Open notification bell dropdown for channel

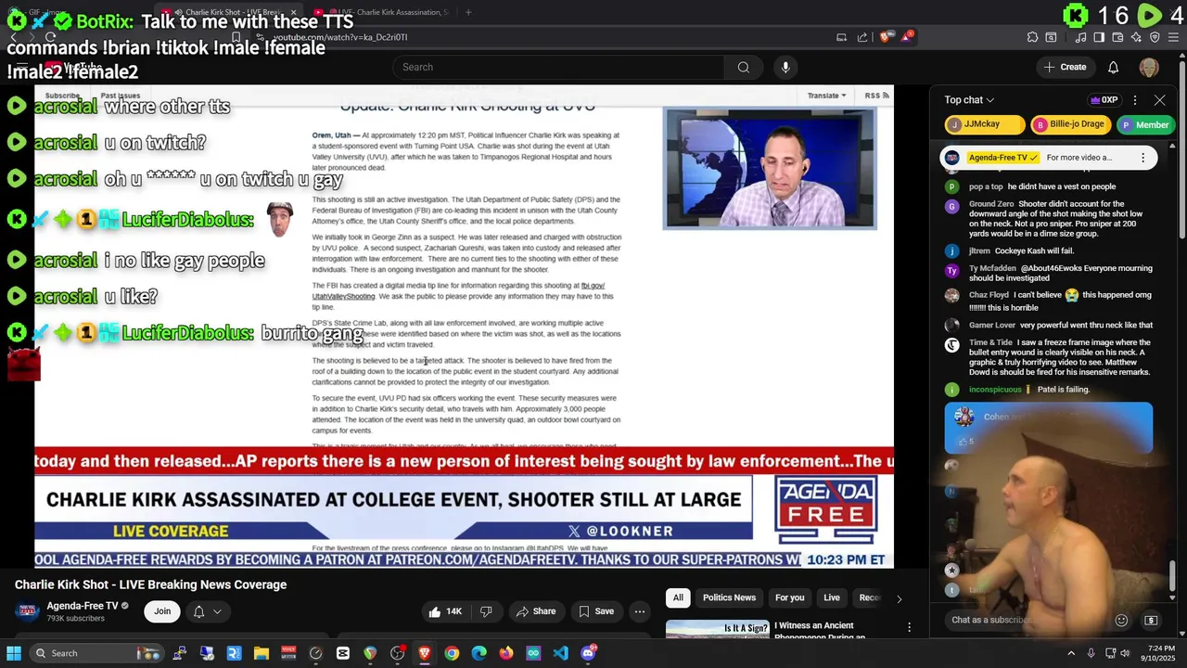pyautogui.click(x=207, y=611)
